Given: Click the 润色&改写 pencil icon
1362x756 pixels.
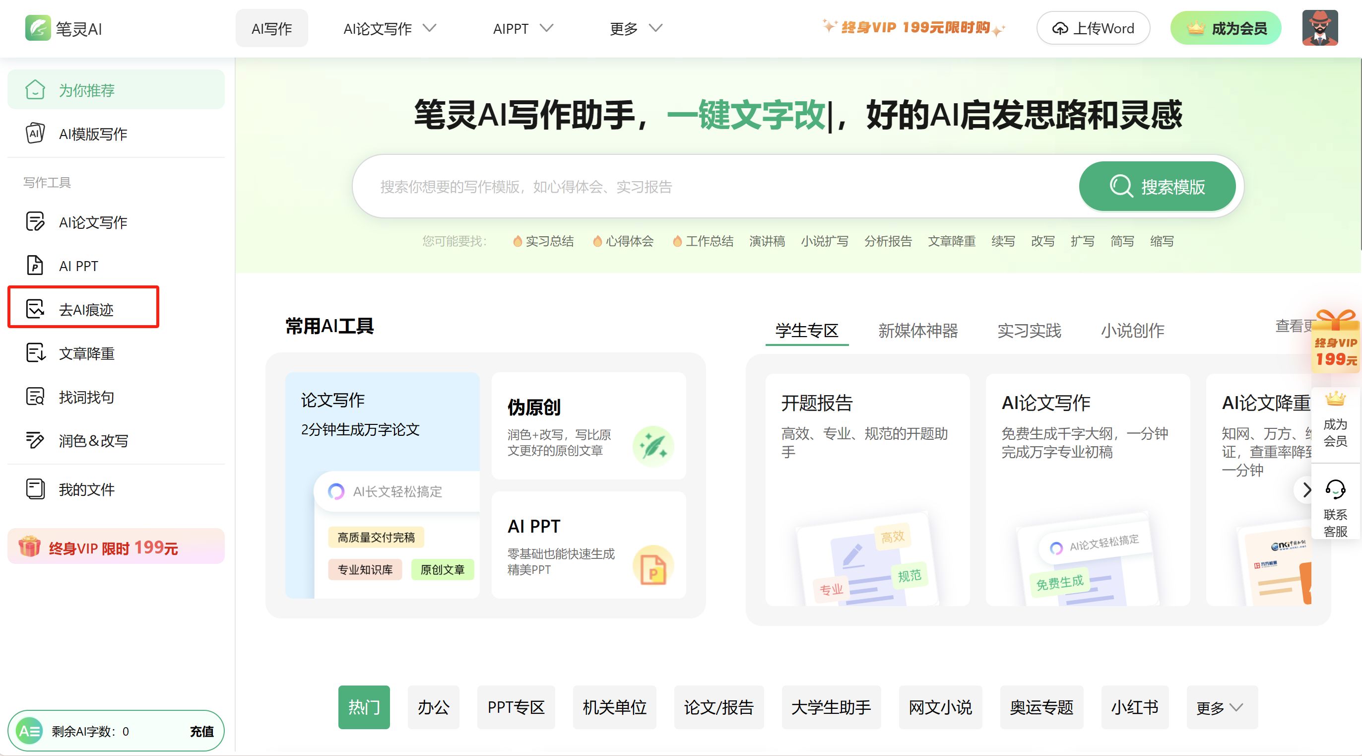Looking at the screenshot, I should coord(35,440).
